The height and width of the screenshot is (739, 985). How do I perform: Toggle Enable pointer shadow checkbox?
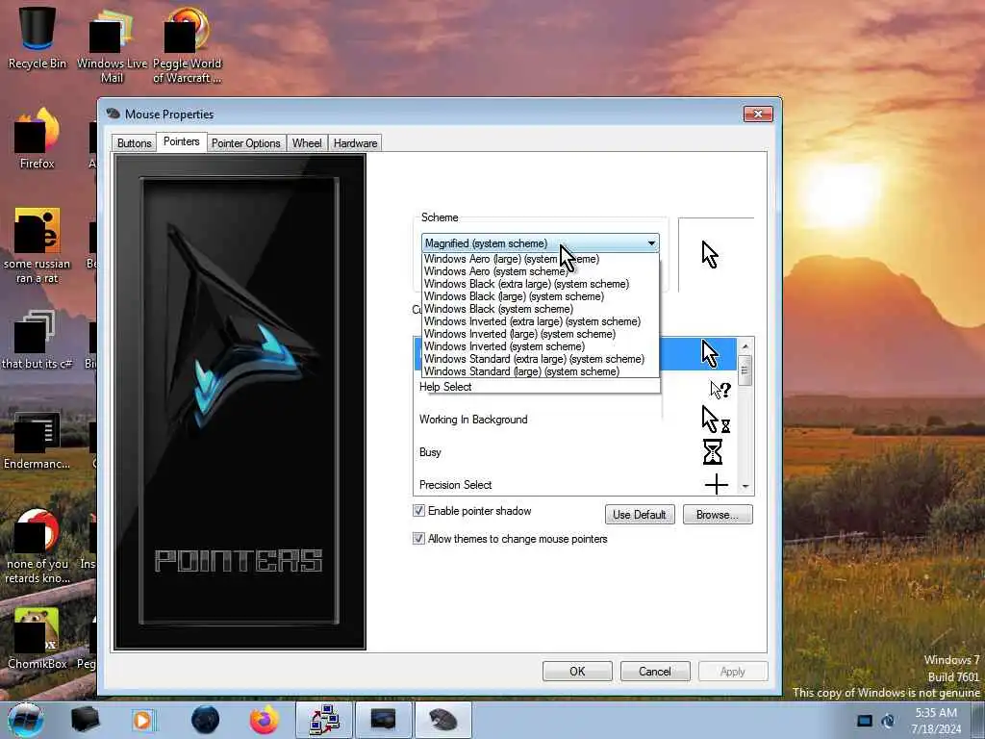[x=418, y=511]
